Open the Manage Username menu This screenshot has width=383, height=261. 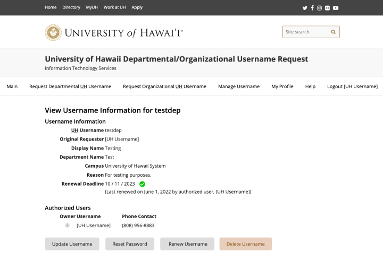(x=239, y=86)
